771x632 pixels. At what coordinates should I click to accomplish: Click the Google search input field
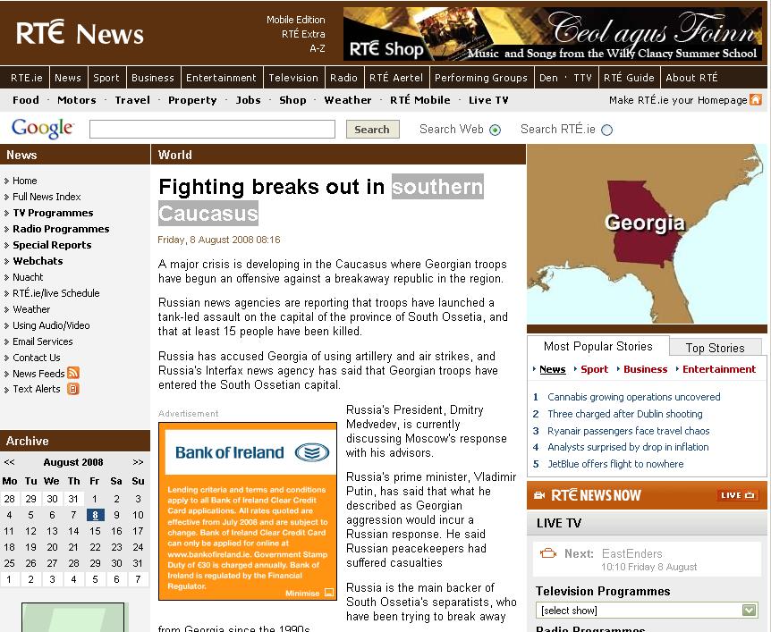(212, 130)
